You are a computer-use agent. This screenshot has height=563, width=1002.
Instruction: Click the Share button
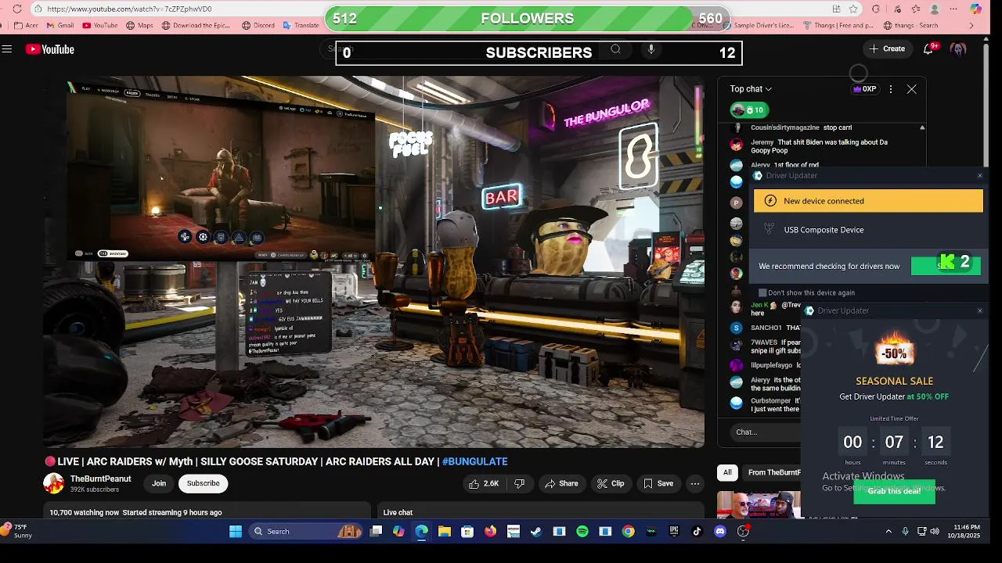click(561, 483)
